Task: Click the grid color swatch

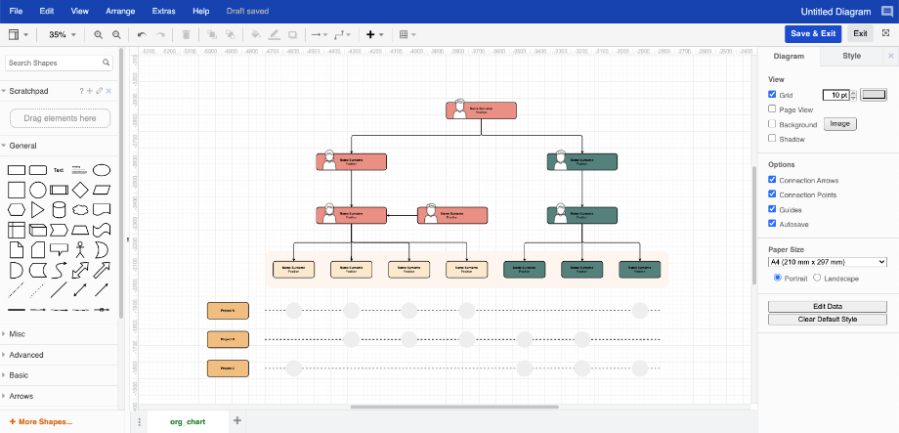Action: point(874,95)
